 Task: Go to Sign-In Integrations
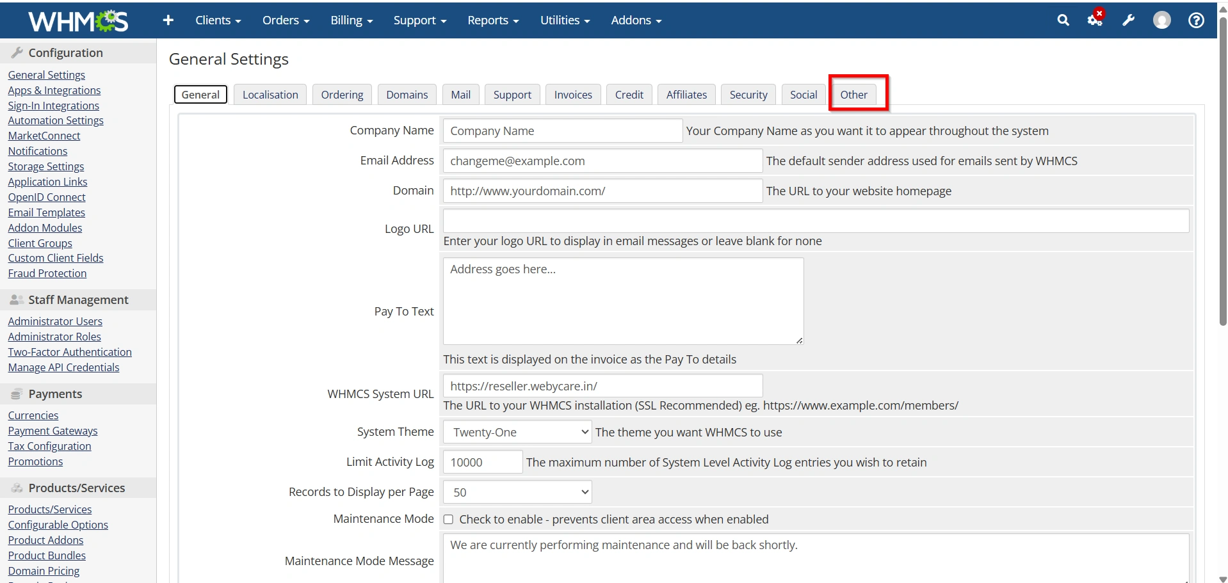[54, 106]
